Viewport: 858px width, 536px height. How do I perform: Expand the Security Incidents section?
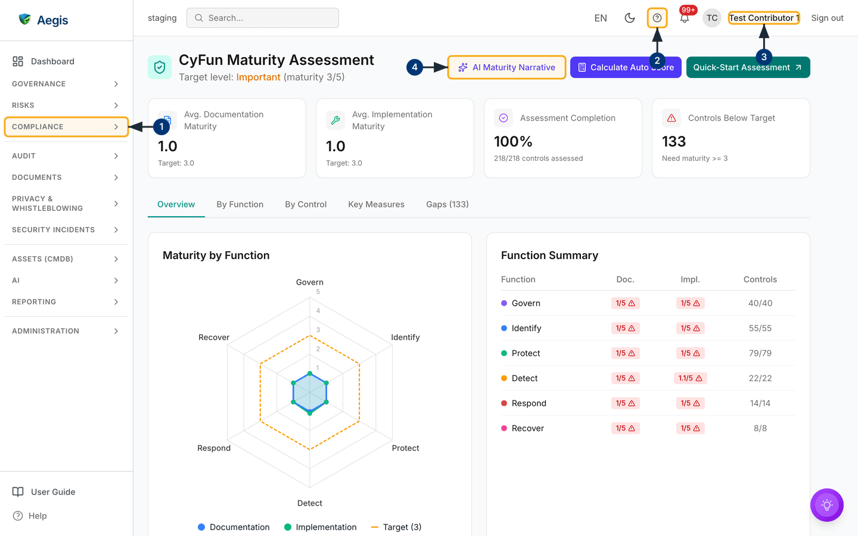pos(66,230)
